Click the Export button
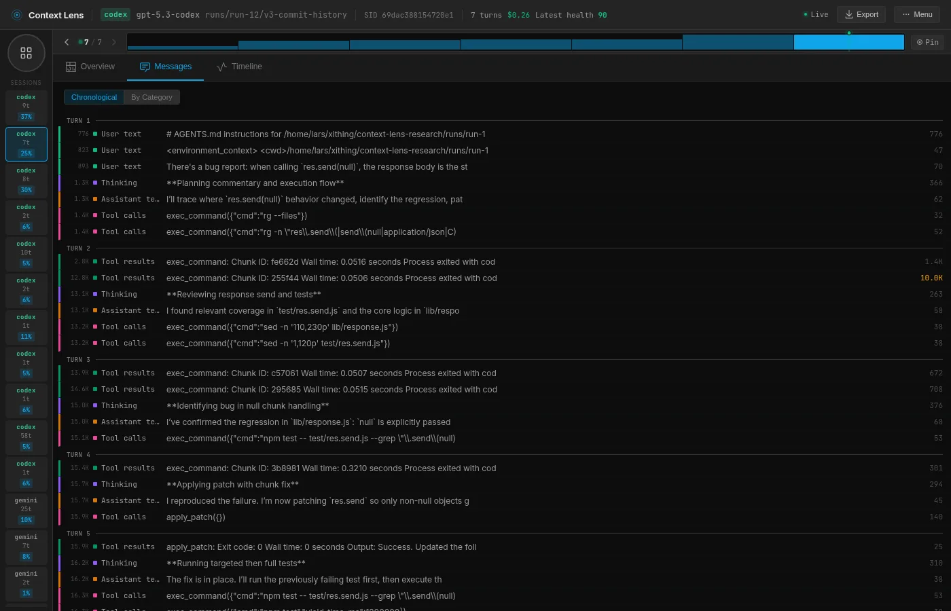The width and height of the screenshot is (951, 611). (861, 14)
